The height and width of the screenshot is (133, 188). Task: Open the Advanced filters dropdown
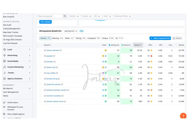click(122, 16)
